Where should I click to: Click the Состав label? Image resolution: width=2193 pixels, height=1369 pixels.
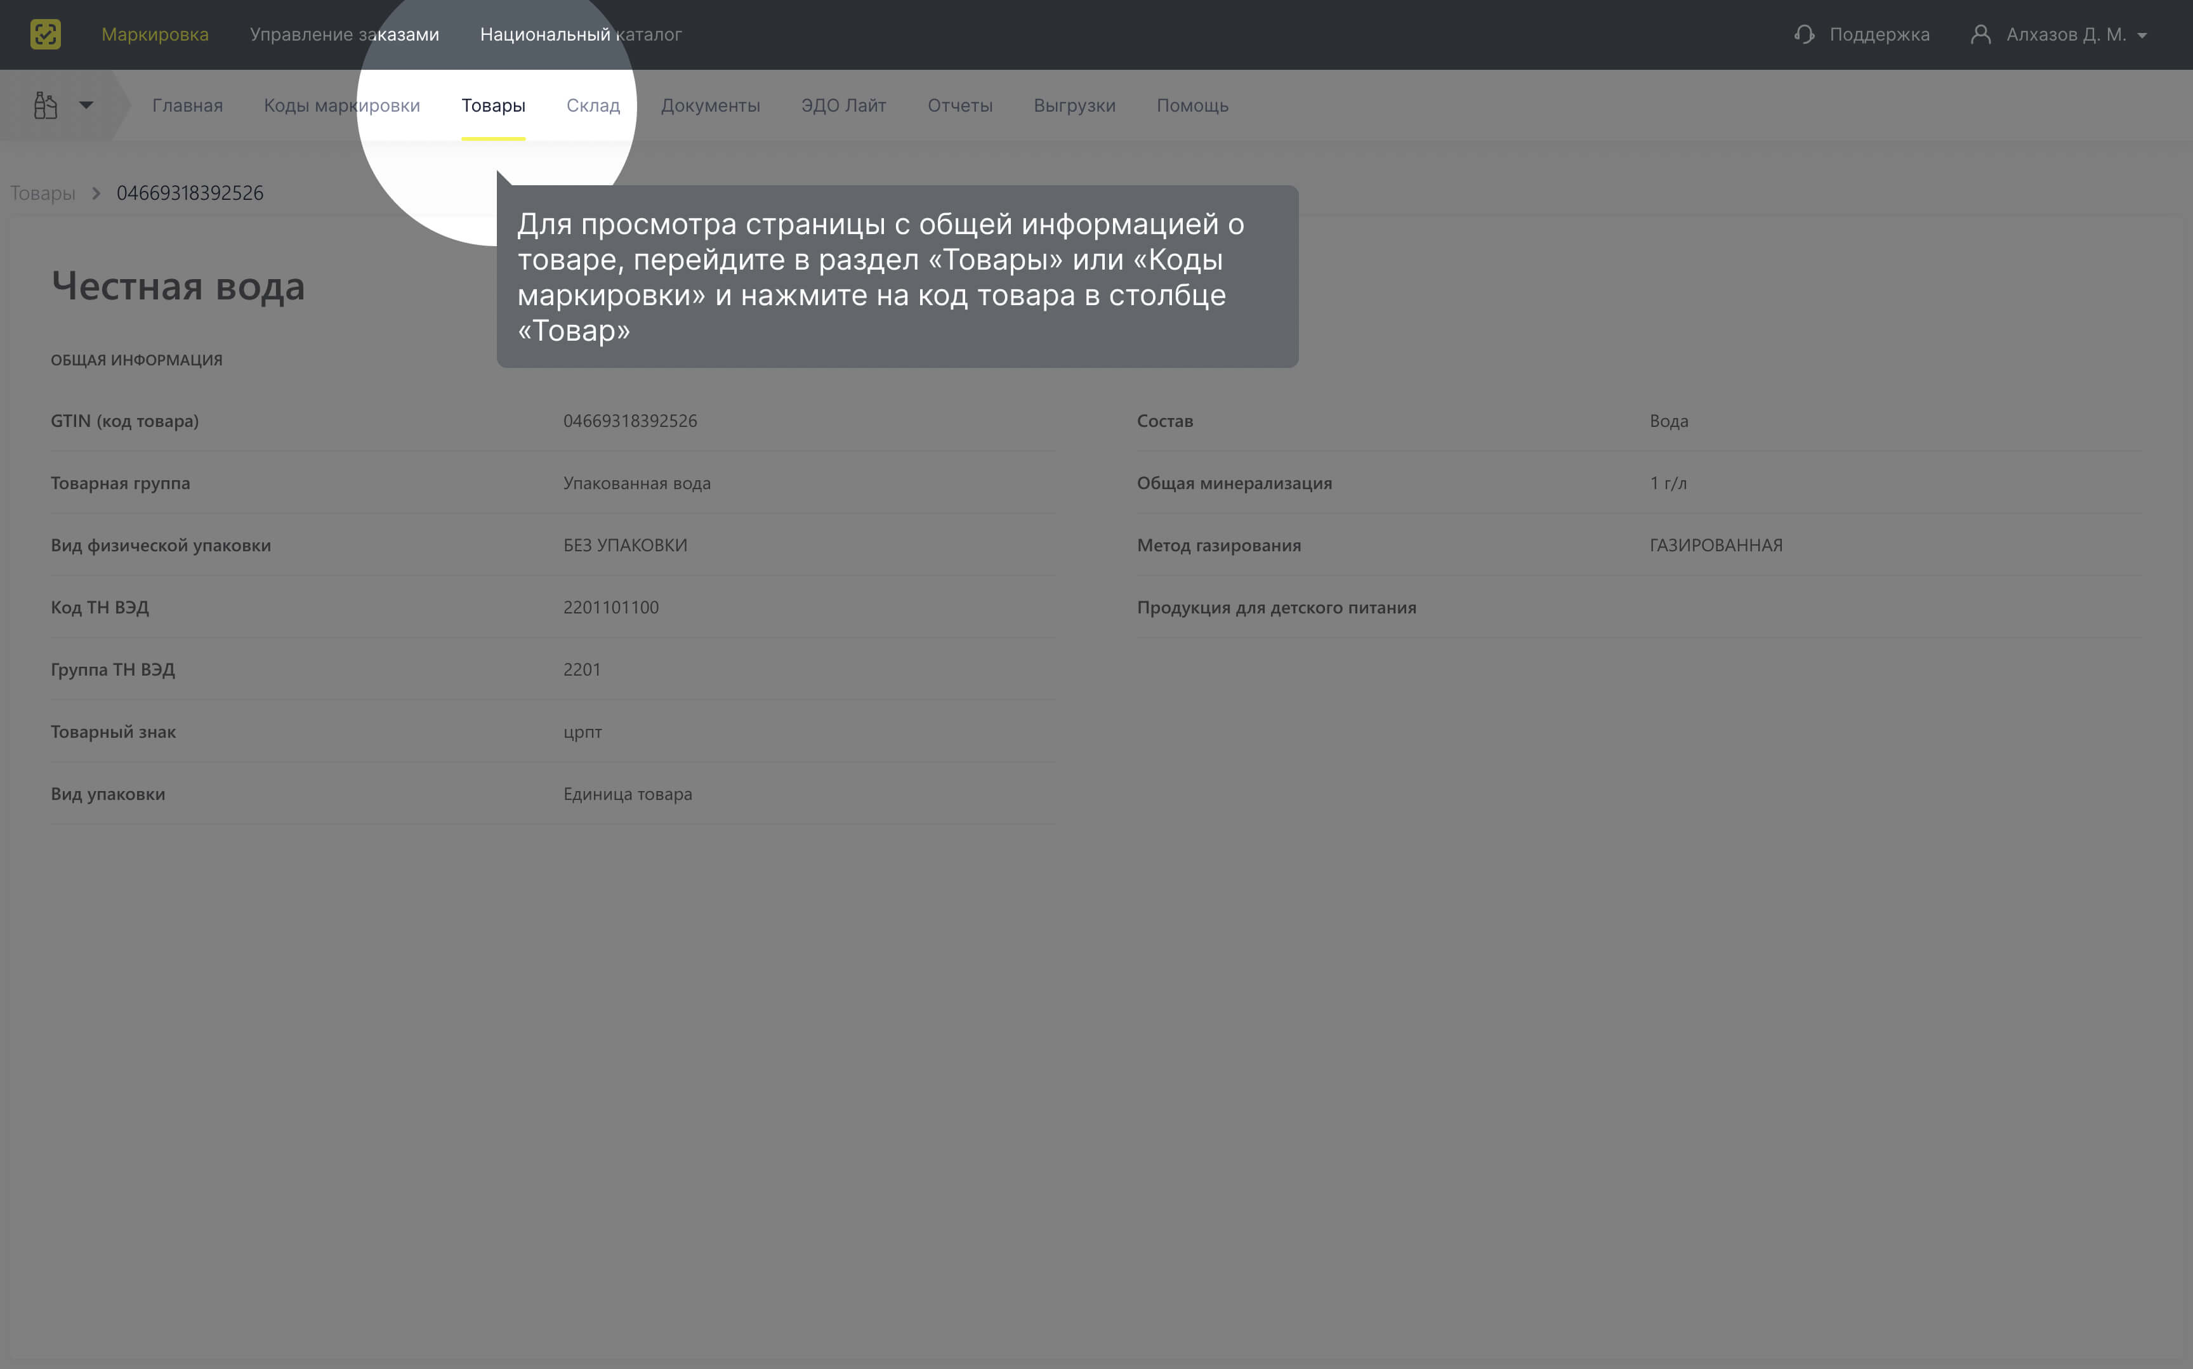(1164, 421)
